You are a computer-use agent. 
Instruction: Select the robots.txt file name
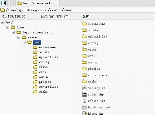click(97, 101)
